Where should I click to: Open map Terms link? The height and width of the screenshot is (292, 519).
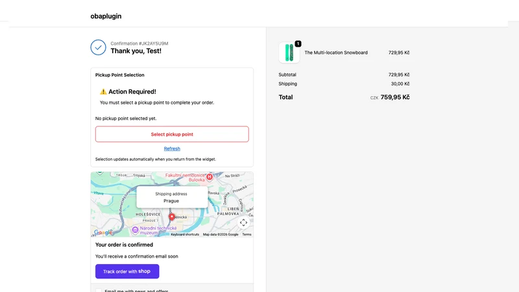click(x=247, y=234)
